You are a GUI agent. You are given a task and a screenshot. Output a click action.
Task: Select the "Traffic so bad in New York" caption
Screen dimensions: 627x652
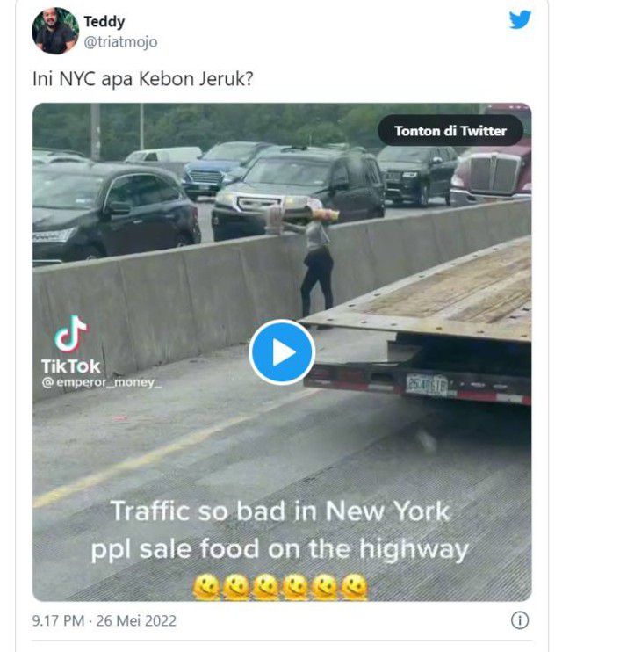tap(280, 511)
